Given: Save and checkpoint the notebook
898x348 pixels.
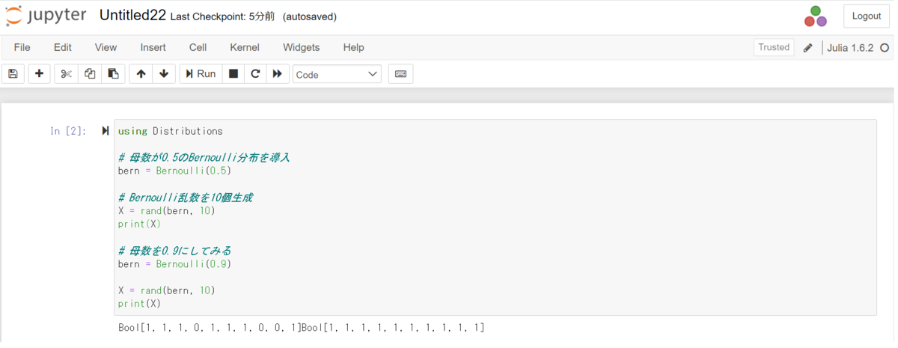Looking at the screenshot, I should [x=13, y=74].
